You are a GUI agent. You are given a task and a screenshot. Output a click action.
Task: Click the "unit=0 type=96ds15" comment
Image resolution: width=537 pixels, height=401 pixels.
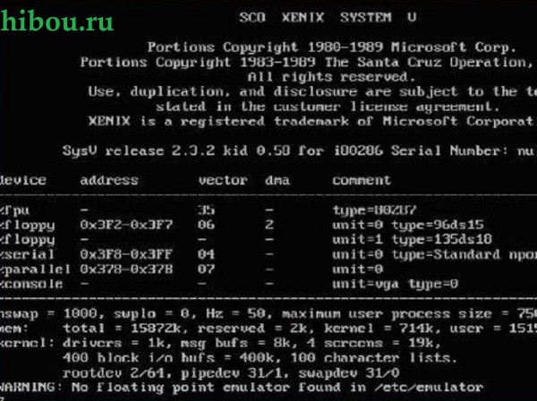tap(408, 225)
